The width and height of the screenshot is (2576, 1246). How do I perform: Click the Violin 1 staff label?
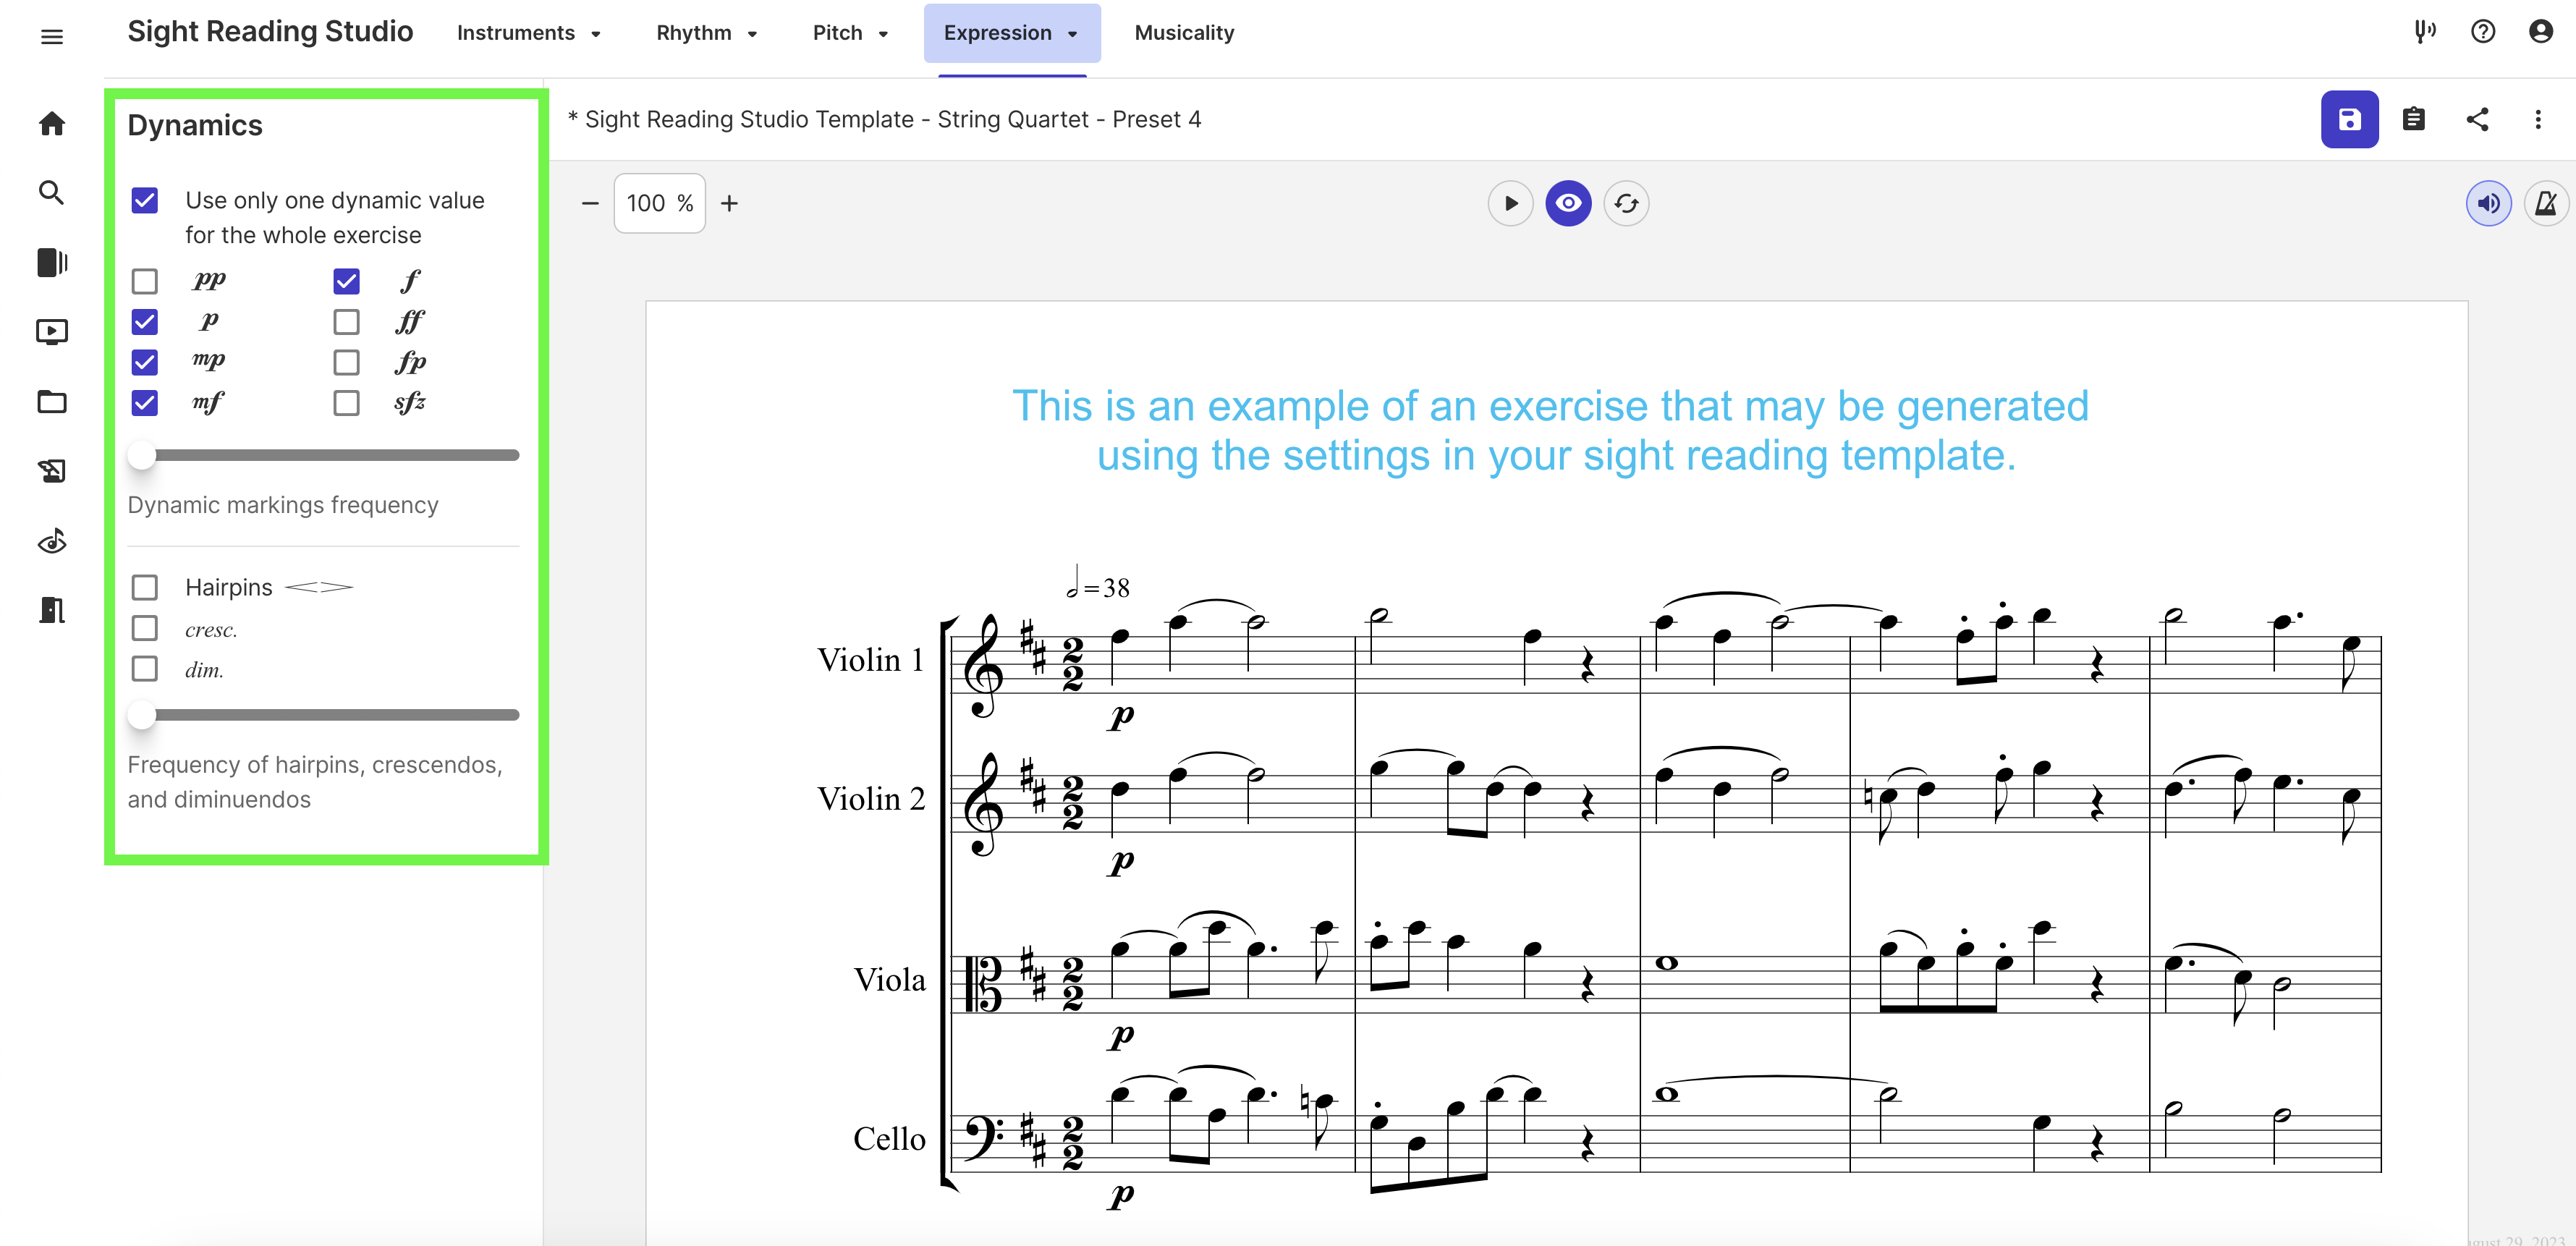(871, 660)
